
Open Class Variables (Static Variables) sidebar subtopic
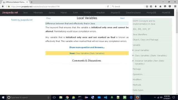point(151,56)
